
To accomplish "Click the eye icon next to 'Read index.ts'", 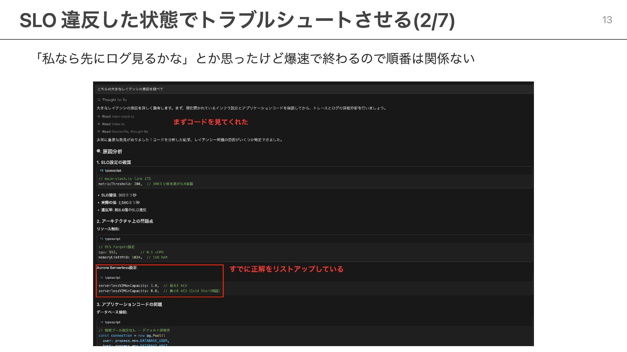I will click(x=99, y=124).
